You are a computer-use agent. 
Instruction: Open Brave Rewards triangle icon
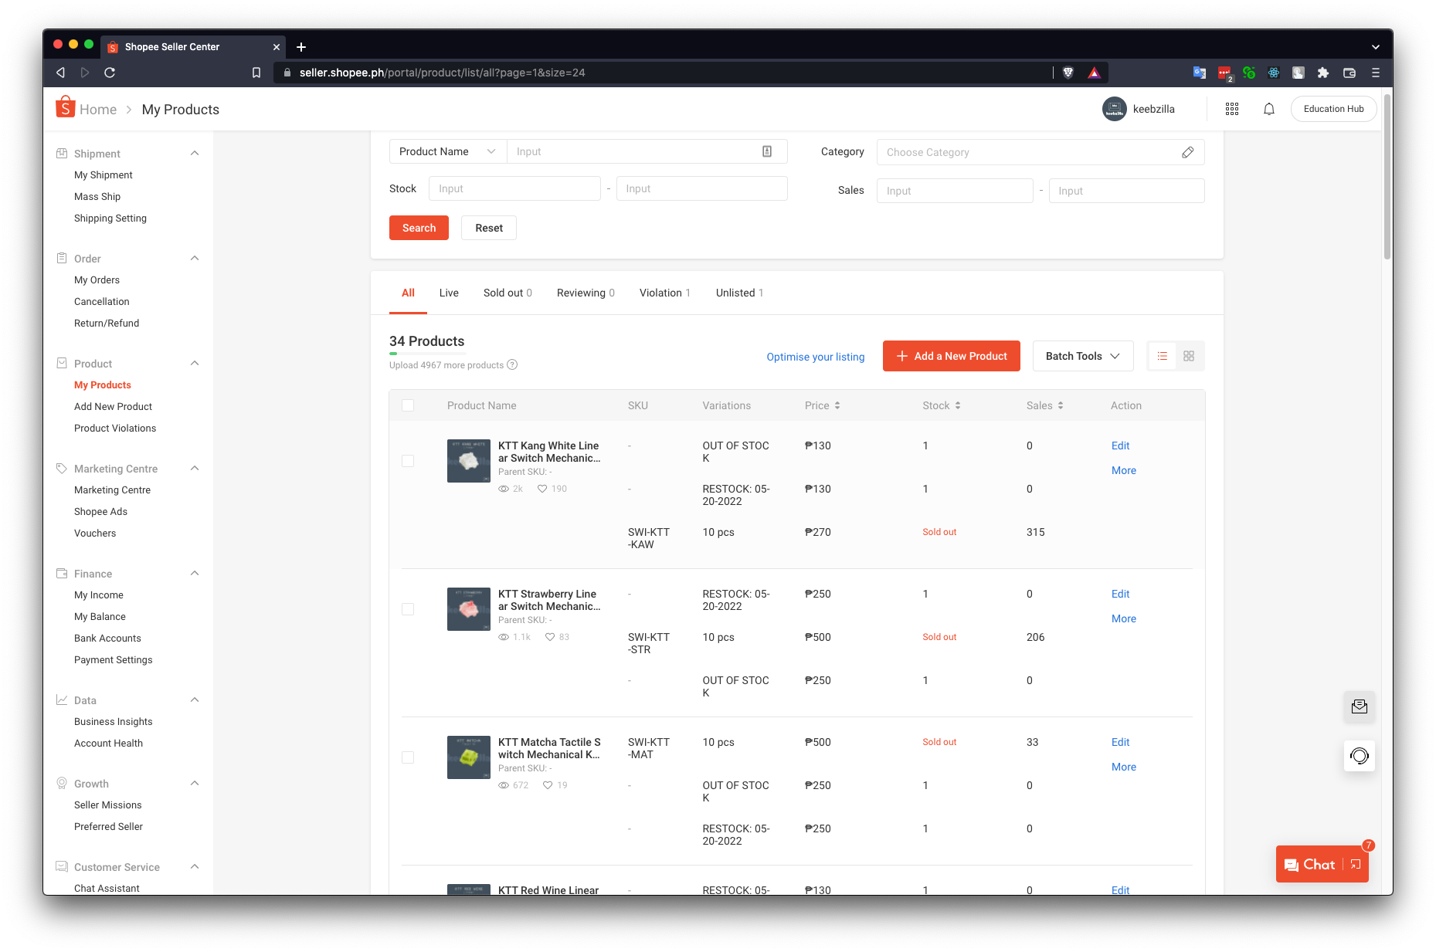click(1094, 73)
